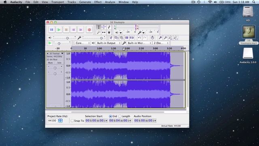Click the Cut scissors icon
The image size is (259, 146).
(x=111, y=38)
